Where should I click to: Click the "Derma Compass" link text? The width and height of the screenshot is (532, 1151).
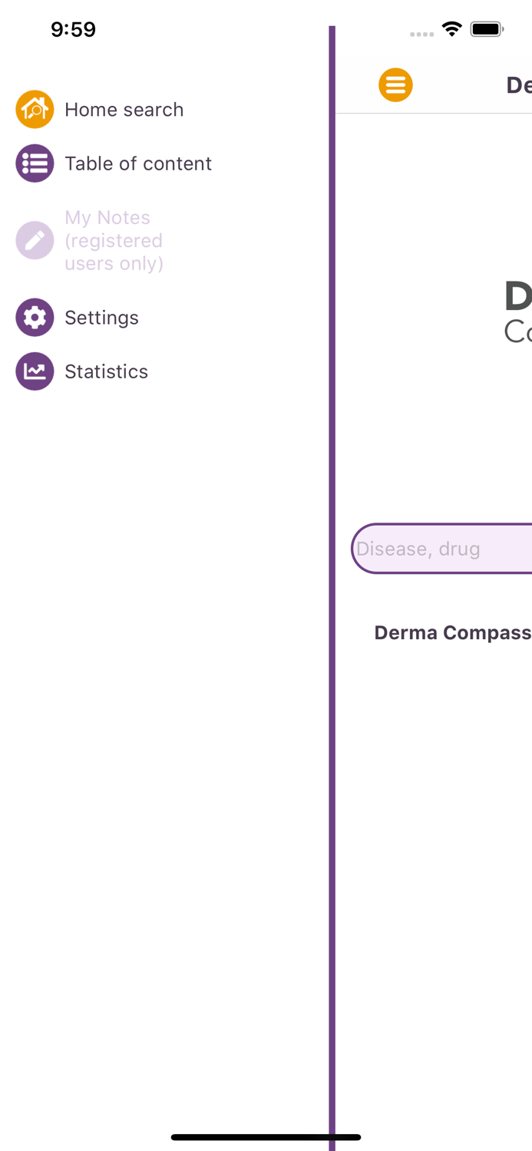[x=452, y=632]
